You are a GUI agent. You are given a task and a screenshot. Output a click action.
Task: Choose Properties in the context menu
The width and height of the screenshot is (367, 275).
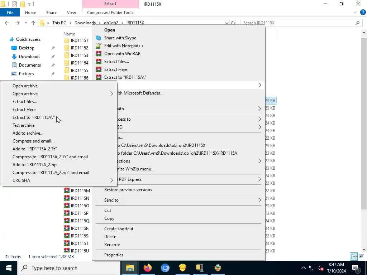[114, 255]
